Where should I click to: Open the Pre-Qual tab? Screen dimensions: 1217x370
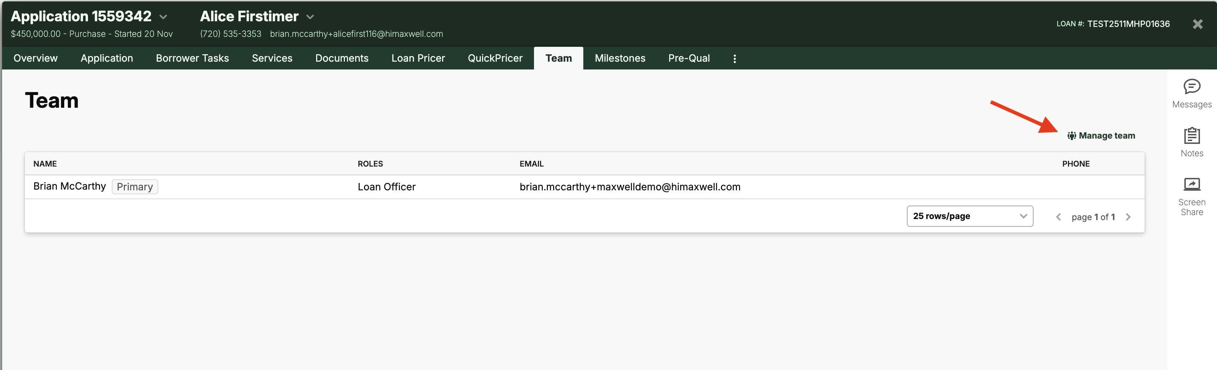pos(688,58)
